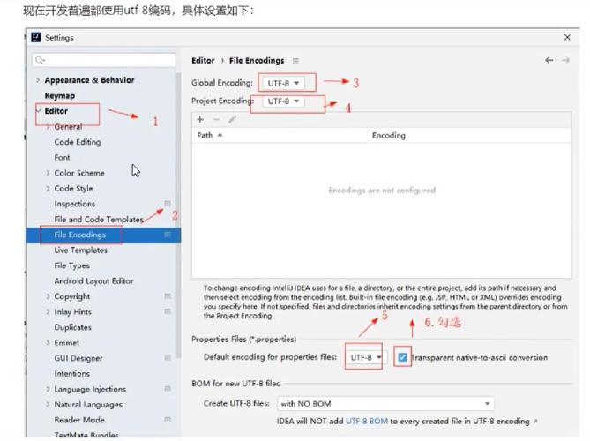Click the search magnifier icon in settings search
The width and height of the screenshot is (590, 441).
click(x=40, y=60)
